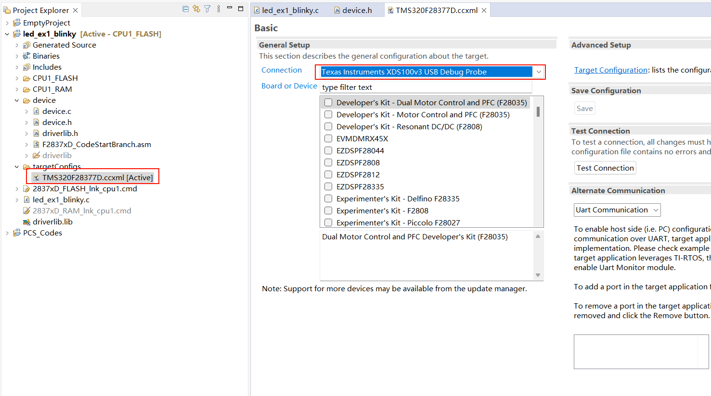Open the Connection debug probe dropdown
This screenshot has height=396, width=711.
(x=539, y=72)
